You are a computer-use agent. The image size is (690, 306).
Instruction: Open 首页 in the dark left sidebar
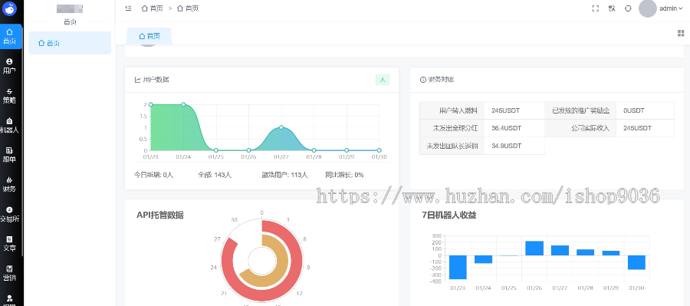[9, 37]
